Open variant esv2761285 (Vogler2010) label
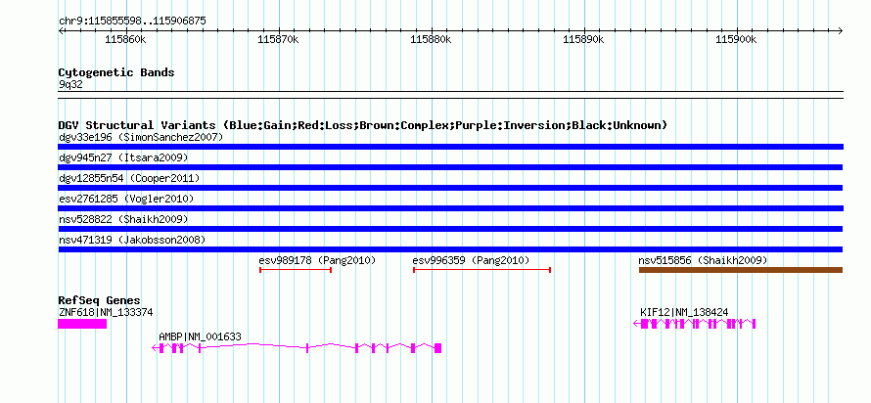Screen dimensions: 871x403 pos(126,199)
